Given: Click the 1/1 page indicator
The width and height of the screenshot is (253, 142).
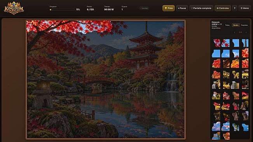Looking at the screenshot, I should tap(240, 32).
